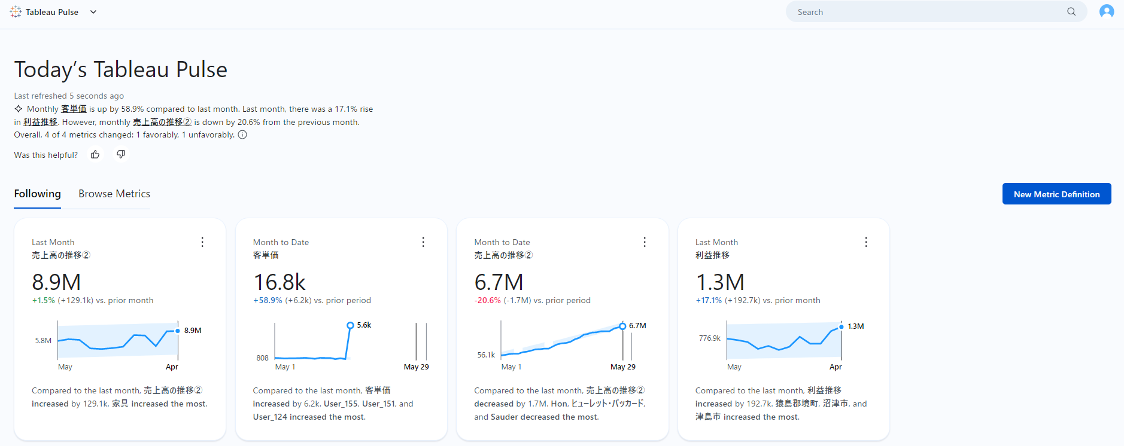Open the 客単価 link in summary
Image resolution: width=1124 pixels, height=446 pixels.
74,109
